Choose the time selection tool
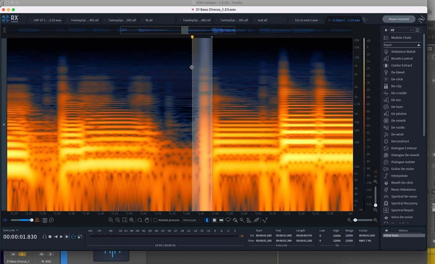 point(207,220)
